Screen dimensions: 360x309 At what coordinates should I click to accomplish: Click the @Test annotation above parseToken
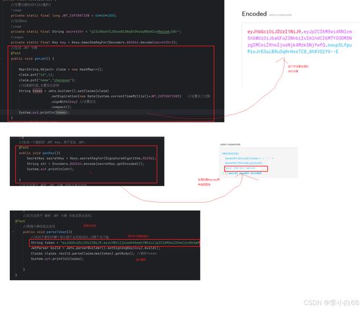coord(20,221)
